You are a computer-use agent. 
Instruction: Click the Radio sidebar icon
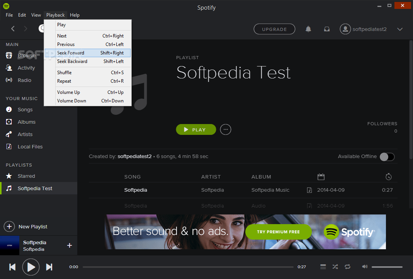9,80
